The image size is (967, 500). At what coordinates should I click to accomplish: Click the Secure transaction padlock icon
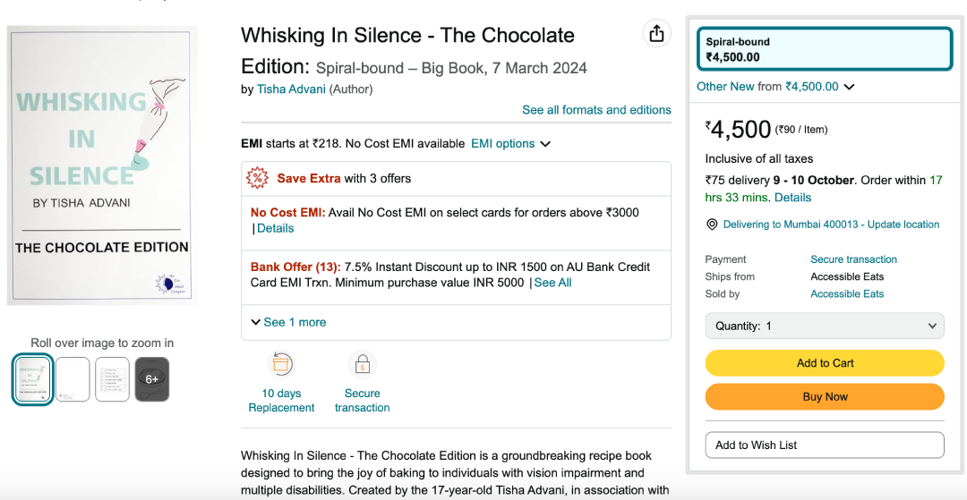point(362,365)
